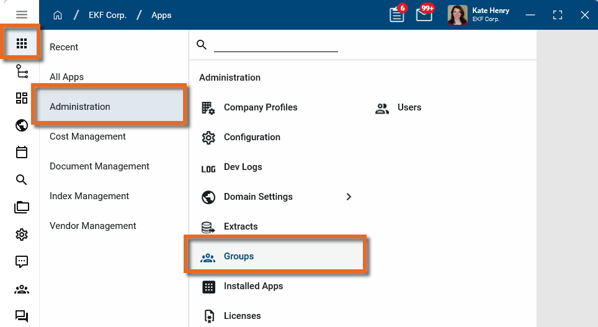Expand the Domain Settings submenu arrow

tap(349, 197)
